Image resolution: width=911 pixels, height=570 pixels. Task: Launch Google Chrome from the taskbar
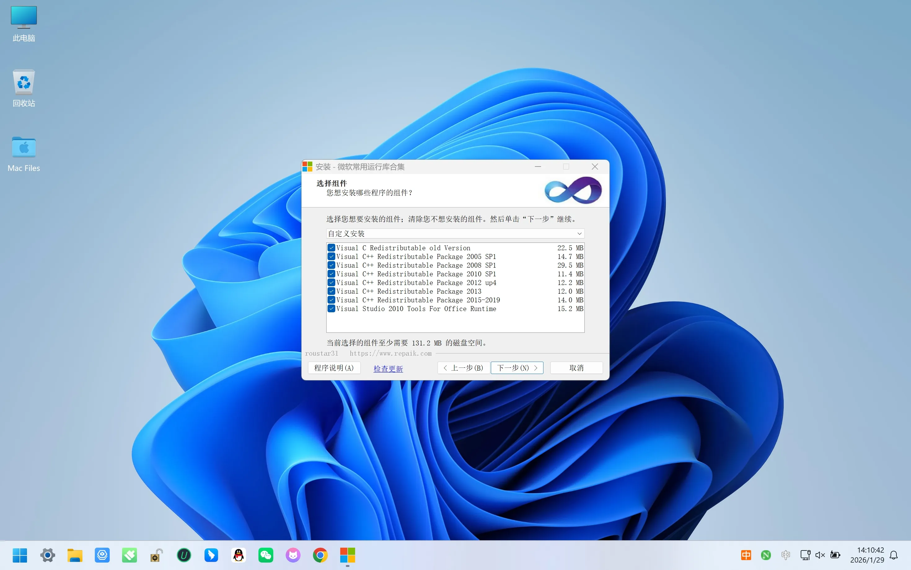point(320,555)
